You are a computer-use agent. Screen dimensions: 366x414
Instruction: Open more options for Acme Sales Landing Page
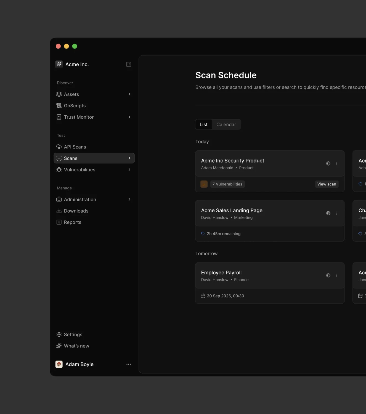click(336, 213)
